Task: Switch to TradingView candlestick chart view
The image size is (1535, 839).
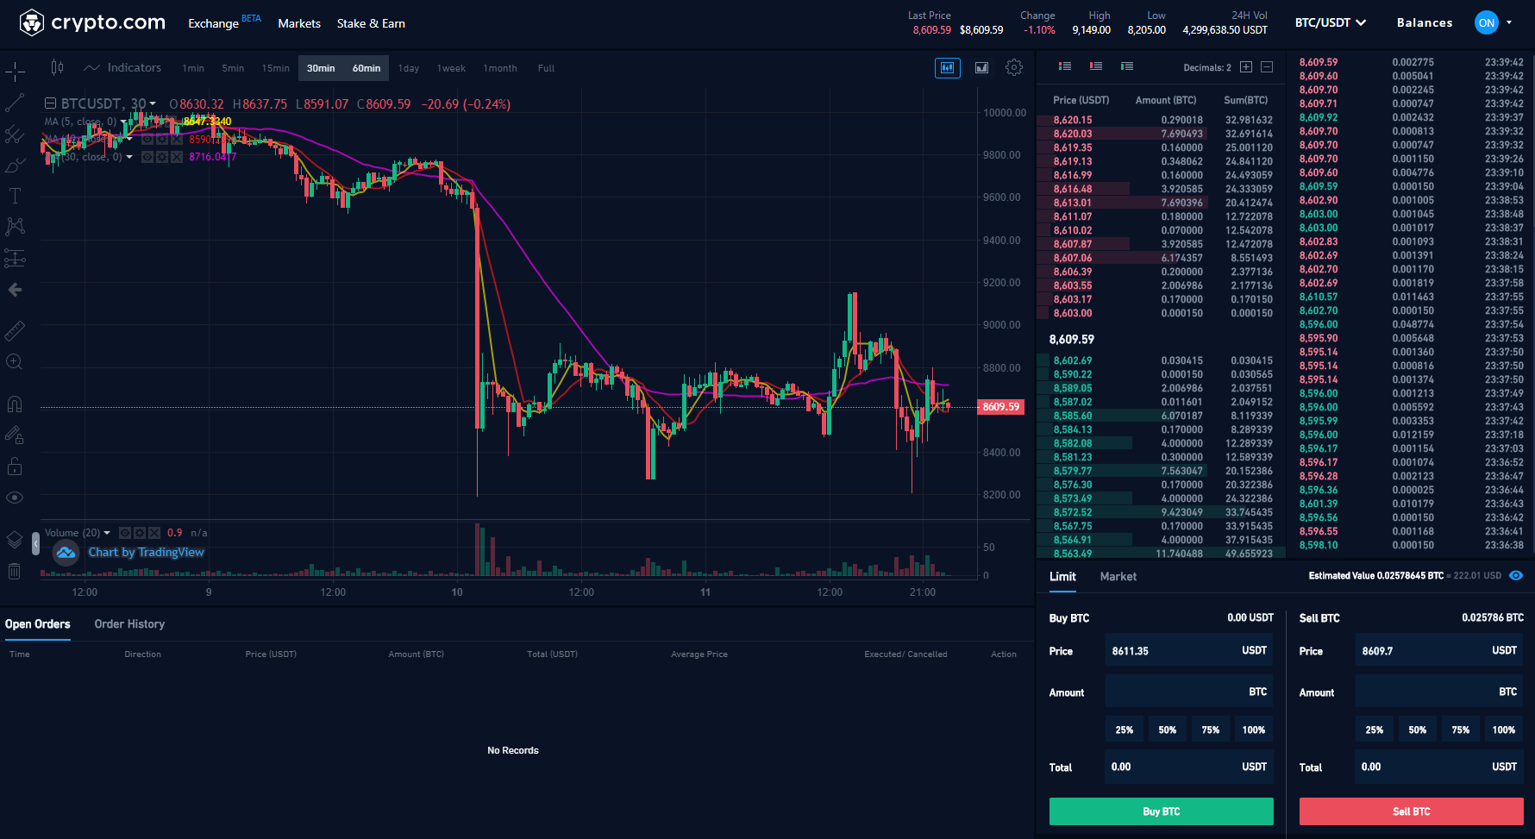Action: click(x=948, y=67)
